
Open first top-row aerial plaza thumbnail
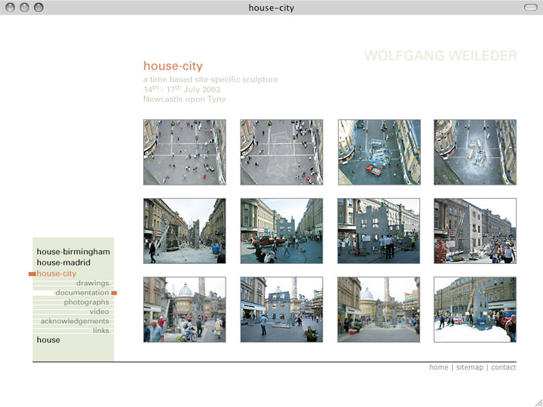pos(184,152)
